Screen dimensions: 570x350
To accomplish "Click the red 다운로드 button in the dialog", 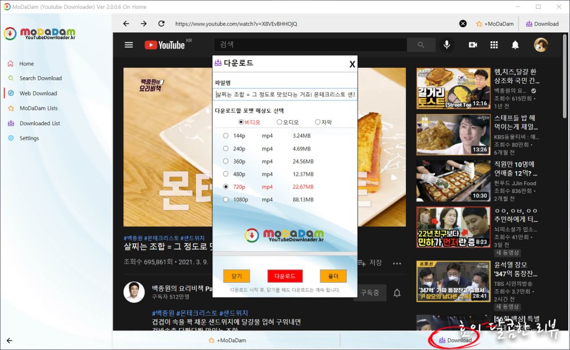I will [x=285, y=275].
